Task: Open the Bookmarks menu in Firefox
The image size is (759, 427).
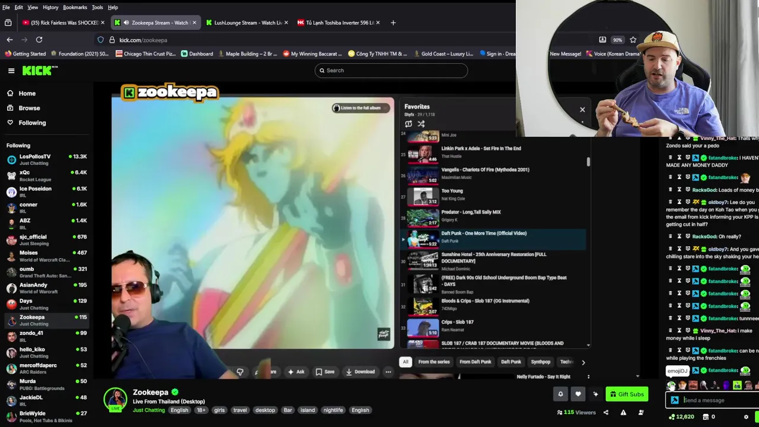Action: pyautogui.click(x=75, y=7)
